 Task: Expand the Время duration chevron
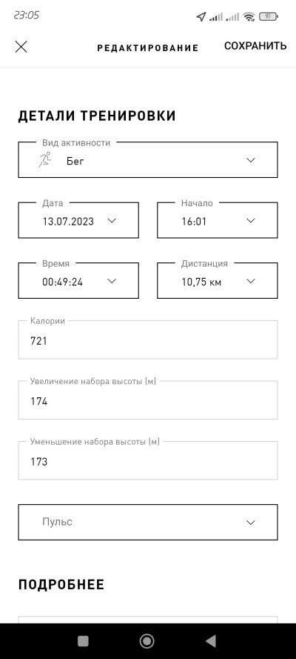(x=112, y=281)
